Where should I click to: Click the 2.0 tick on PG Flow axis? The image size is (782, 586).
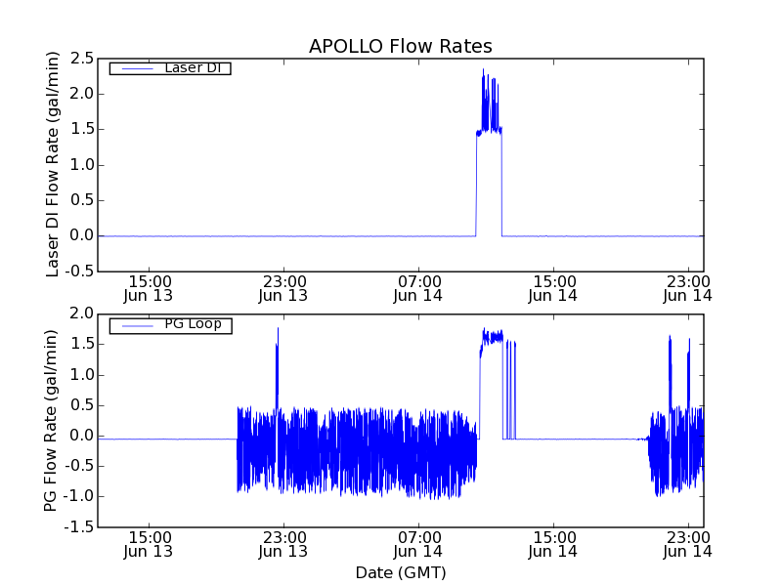tap(82, 314)
